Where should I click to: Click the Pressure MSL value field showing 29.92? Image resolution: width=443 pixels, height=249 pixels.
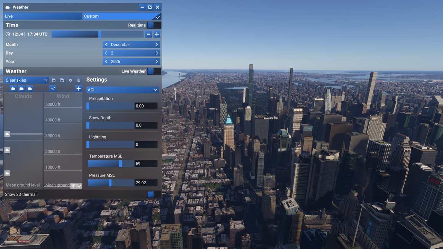[146, 183]
